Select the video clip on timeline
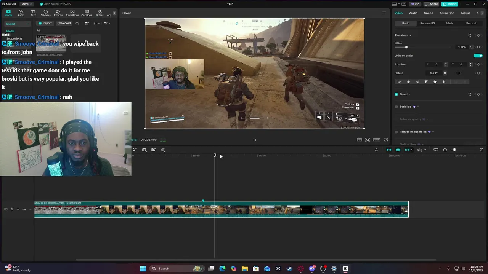This screenshot has width=488, height=274. 221,209
